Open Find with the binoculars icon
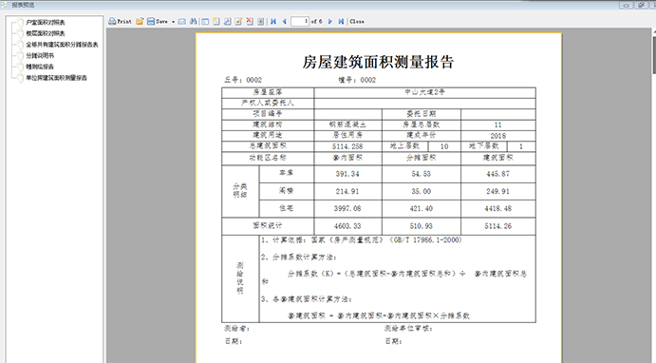Screen dimensions: 656x363 [194, 21]
